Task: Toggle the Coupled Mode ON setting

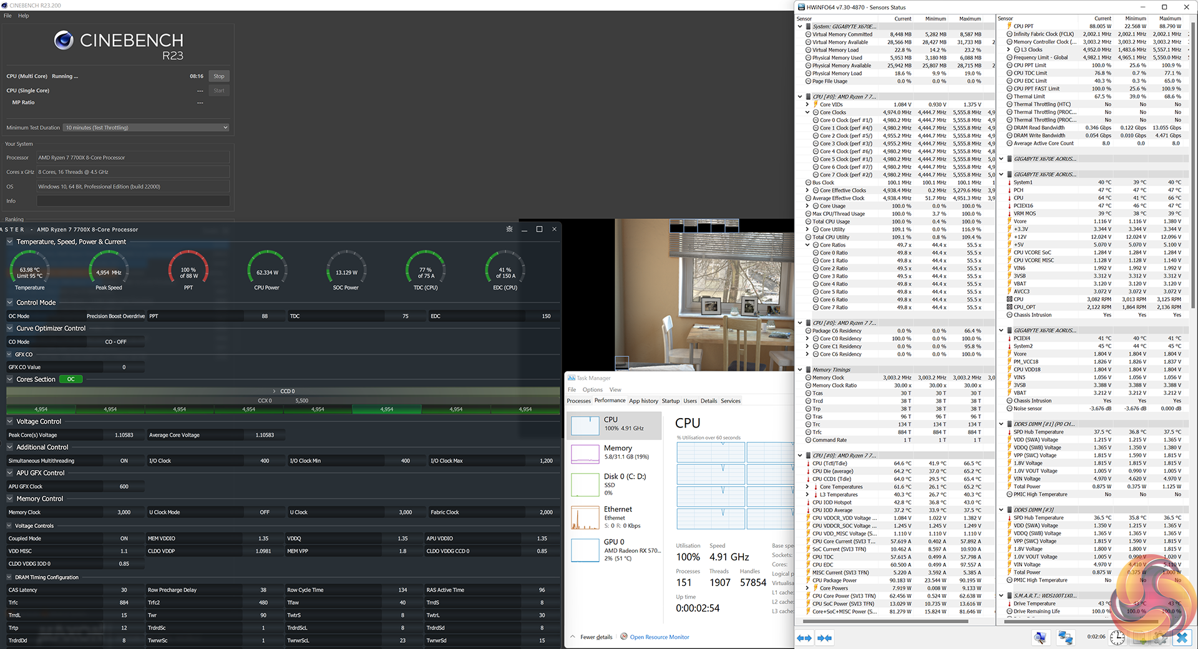Action: click(124, 538)
